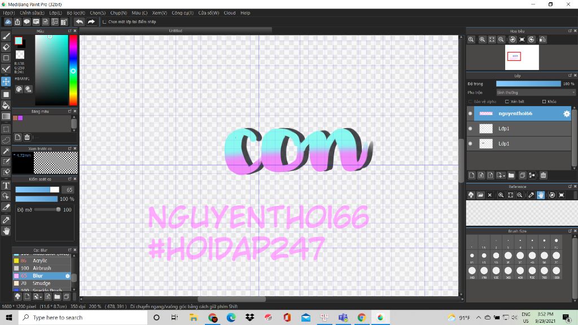
Task: Adjust the Độ trong opacity slider
Action: (528, 84)
